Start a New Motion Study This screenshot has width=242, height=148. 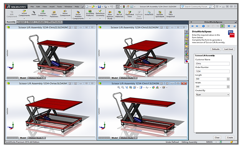110,15
